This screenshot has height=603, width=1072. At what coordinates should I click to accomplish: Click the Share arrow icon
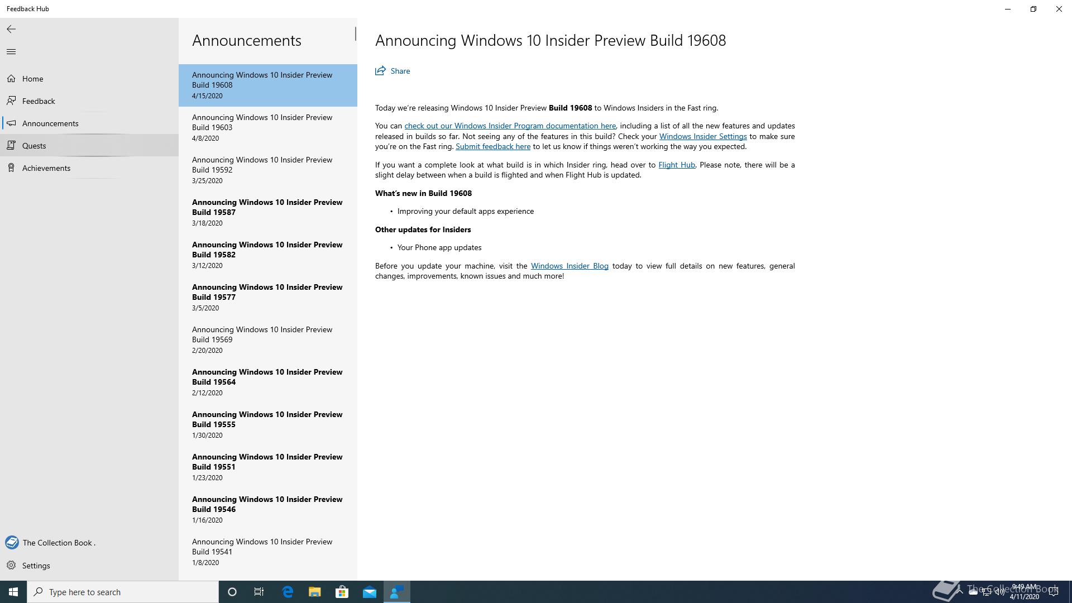[380, 71]
